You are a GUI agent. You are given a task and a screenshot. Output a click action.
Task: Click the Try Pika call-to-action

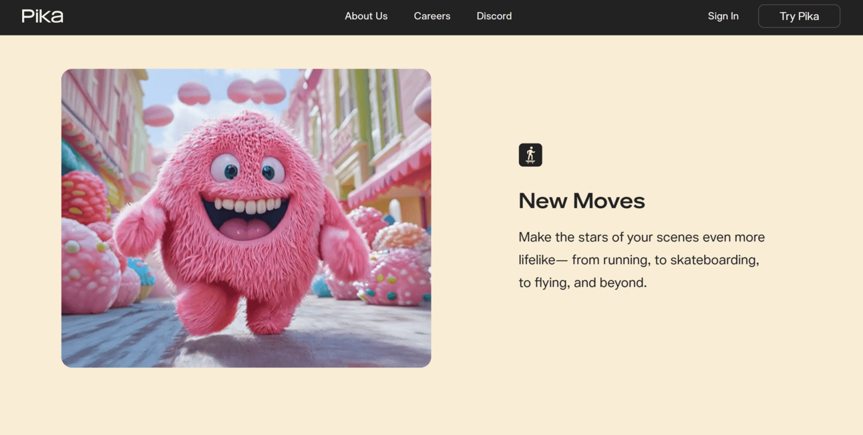pyautogui.click(x=799, y=15)
